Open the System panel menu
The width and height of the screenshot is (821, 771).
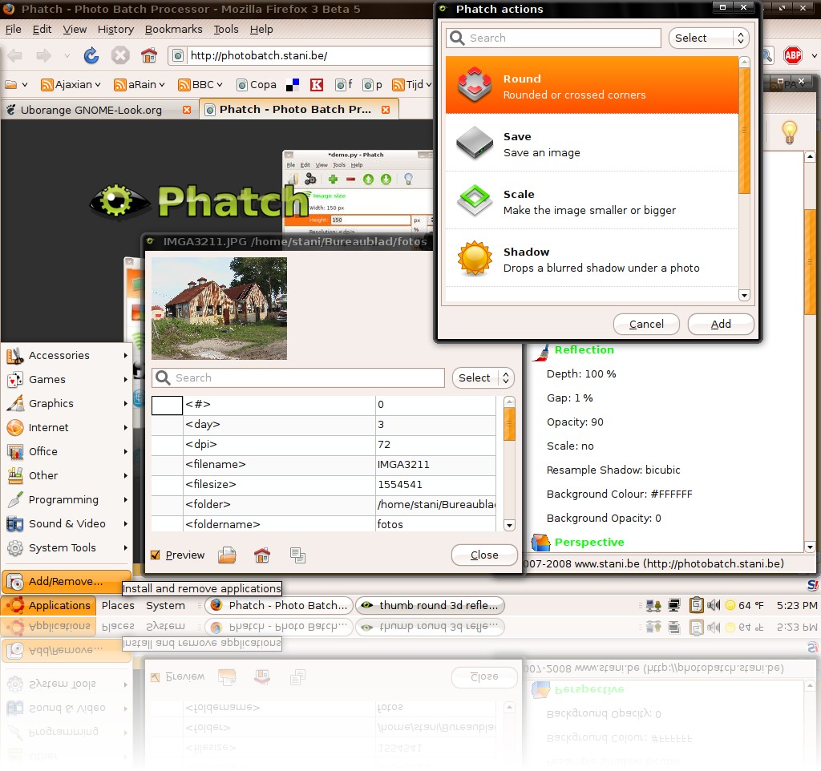pos(165,606)
